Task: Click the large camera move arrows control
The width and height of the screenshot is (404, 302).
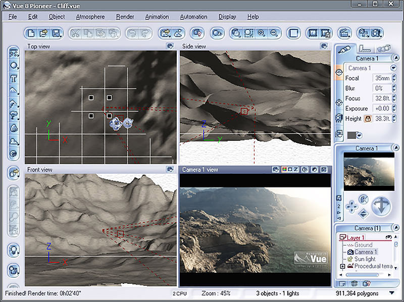Action: point(381,207)
